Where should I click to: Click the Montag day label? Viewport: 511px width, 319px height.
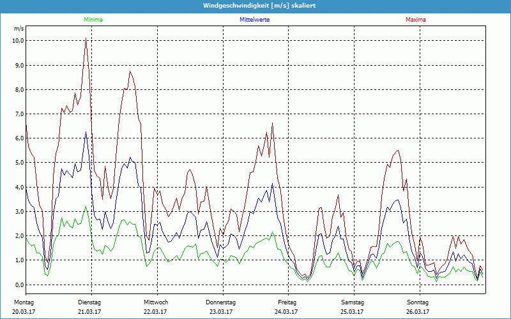pos(24,302)
